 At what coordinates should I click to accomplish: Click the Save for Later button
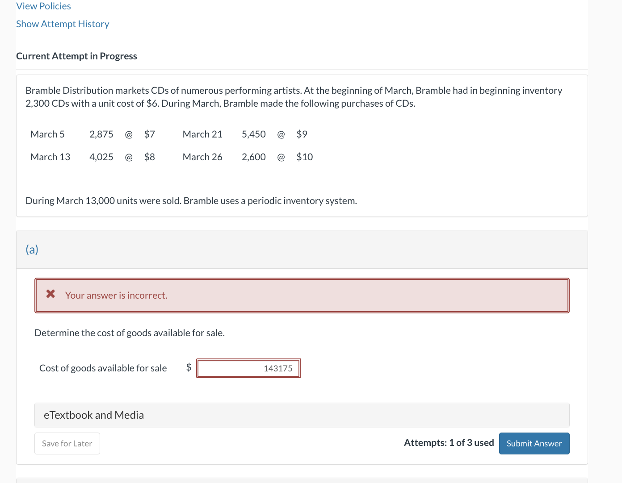[x=67, y=443]
